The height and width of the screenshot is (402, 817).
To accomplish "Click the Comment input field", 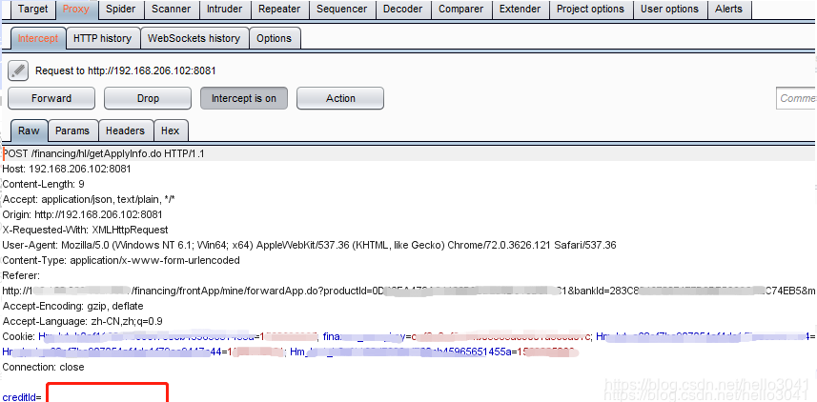I will 796,98.
